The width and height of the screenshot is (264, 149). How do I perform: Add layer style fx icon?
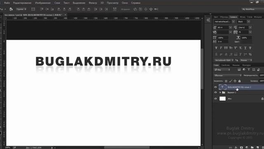[236, 147]
